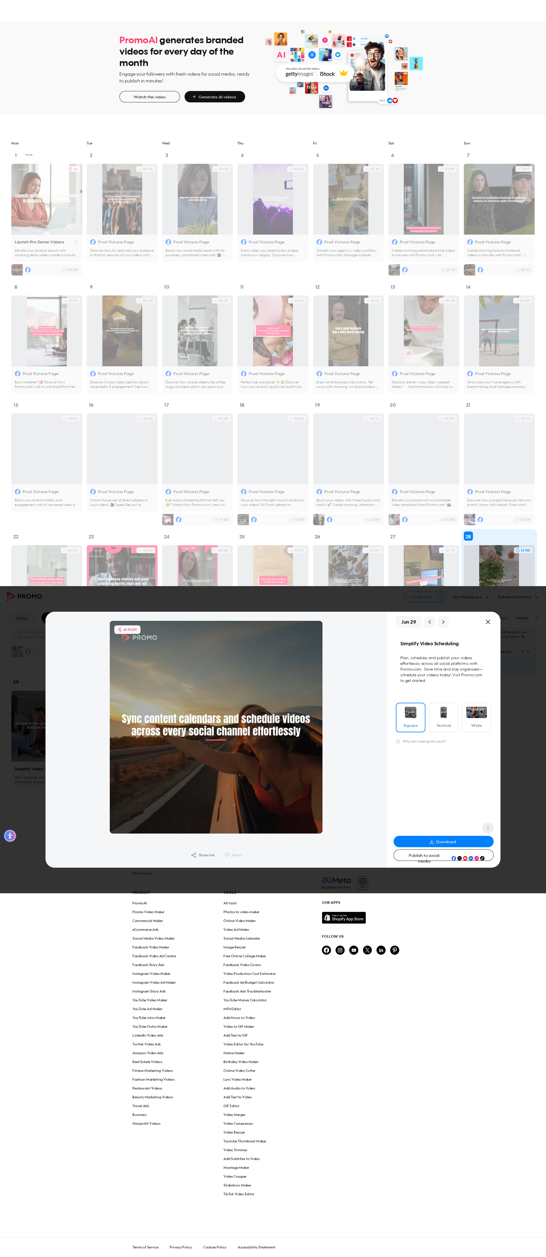Viewport: 546px width, 1257px height.
Task: Click the Shopify App Store badge
Action: click(344, 917)
